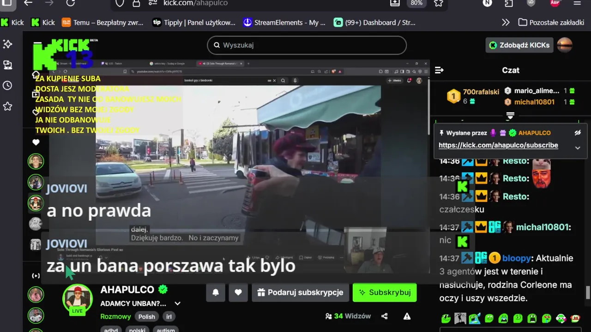Click the last emote in quick bar

click(x=575, y=318)
